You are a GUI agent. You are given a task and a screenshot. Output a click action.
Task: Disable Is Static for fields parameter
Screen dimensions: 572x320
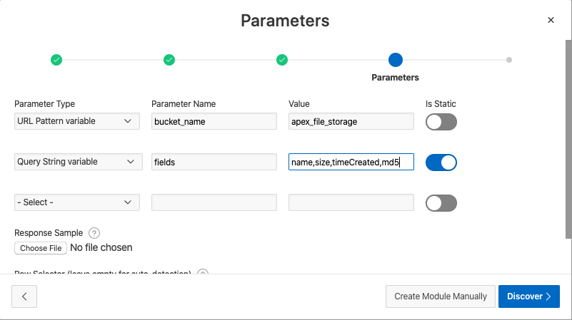(x=441, y=162)
